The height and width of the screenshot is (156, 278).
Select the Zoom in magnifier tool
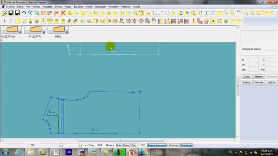coord(30,13)
